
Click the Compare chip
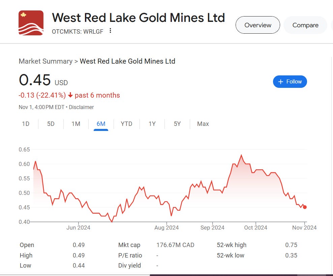point(305,25)
